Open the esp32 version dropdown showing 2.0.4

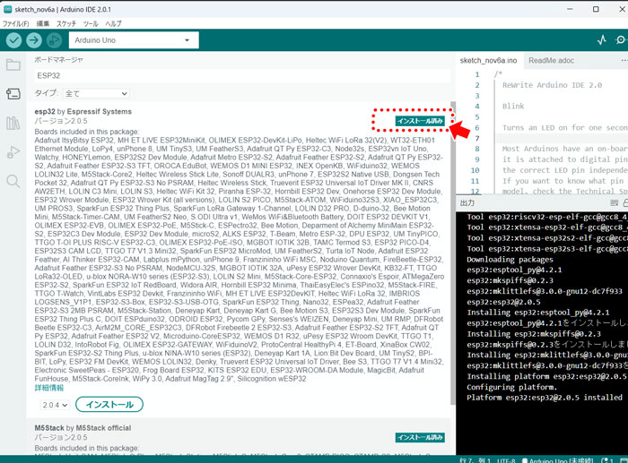coord(55,405)
